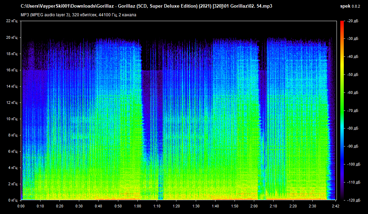Pick the -120 дБ scale label

click(353, 200)
